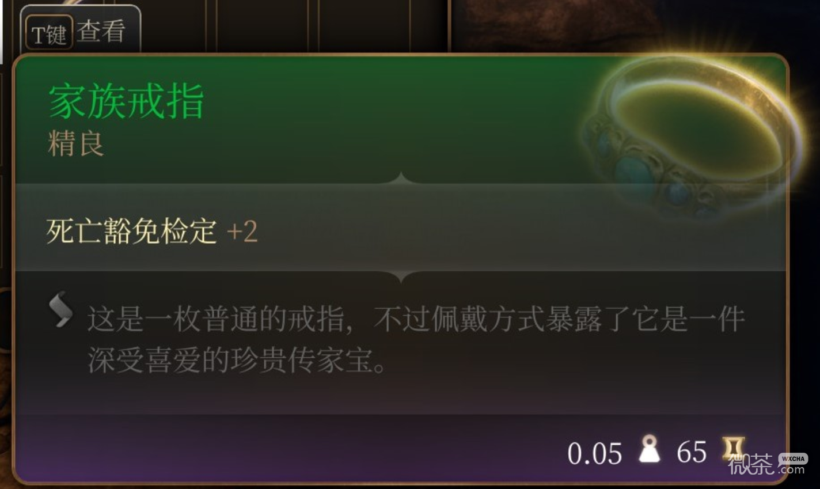
Task: Select the 精良 rarity label
Action: [x=75, y=143]
